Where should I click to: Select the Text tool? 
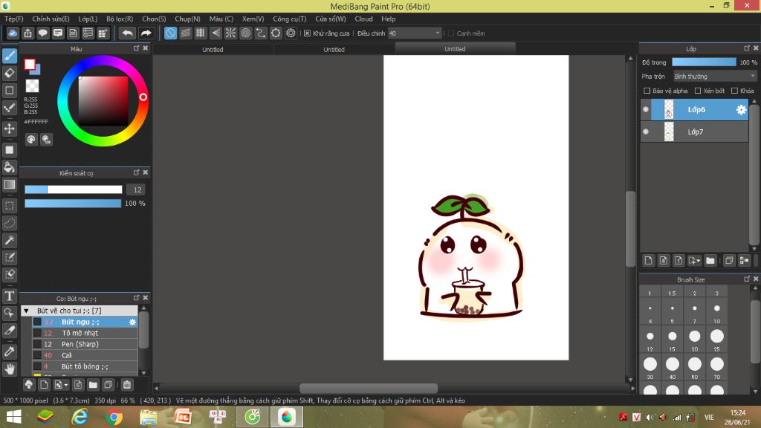(10, 296)
